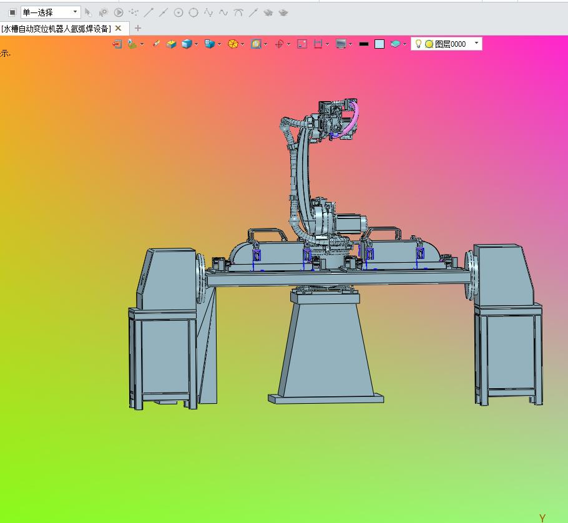Click the red exit arrow icon
Screen dimensions: 568x523
click(117, 44)
